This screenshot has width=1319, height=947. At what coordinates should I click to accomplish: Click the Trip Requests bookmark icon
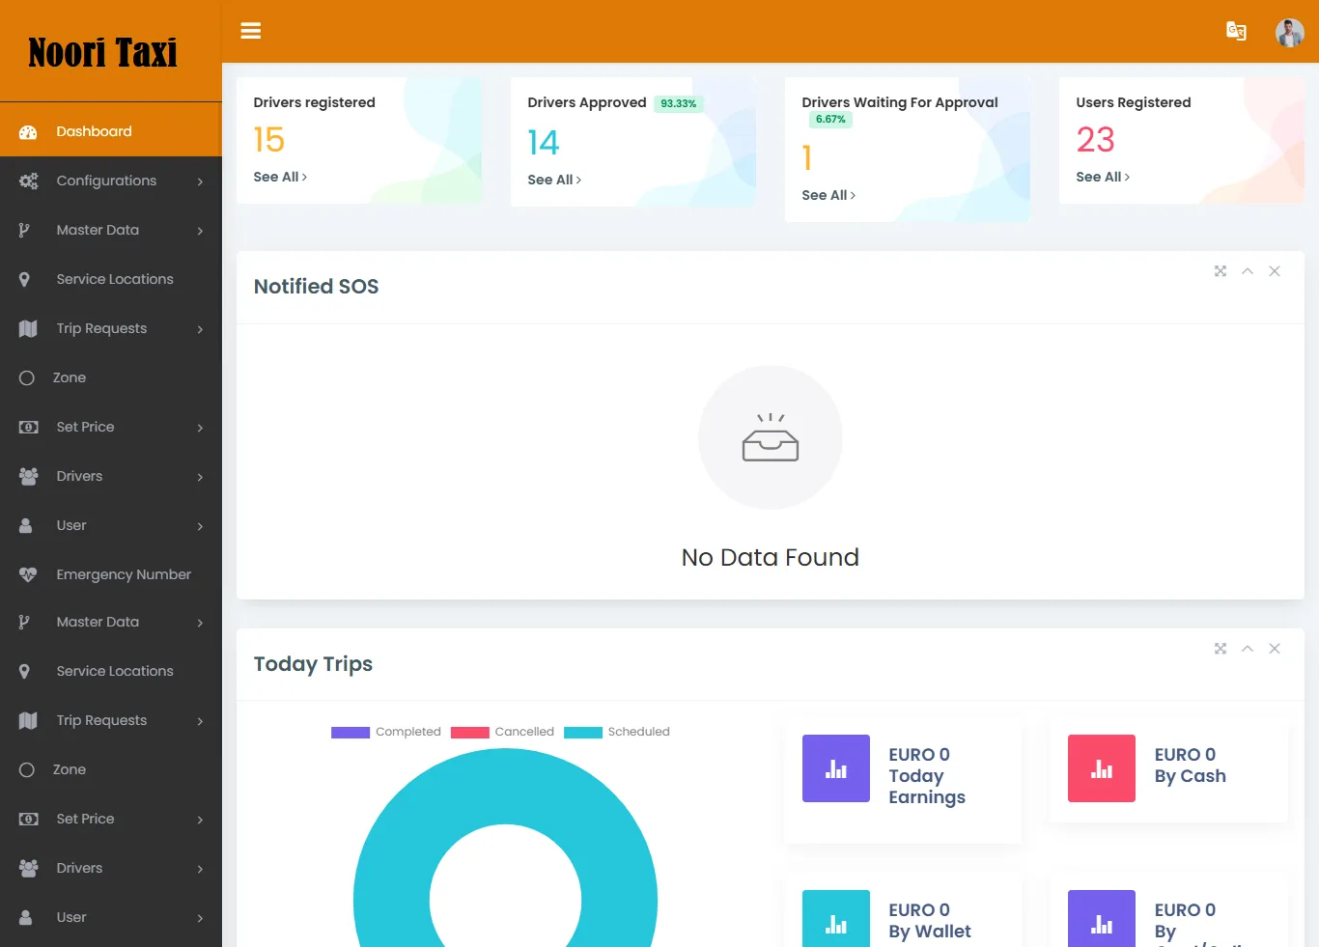pos(26,327)
